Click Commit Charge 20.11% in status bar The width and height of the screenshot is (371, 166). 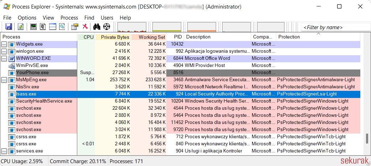click(x=78, y=161)
